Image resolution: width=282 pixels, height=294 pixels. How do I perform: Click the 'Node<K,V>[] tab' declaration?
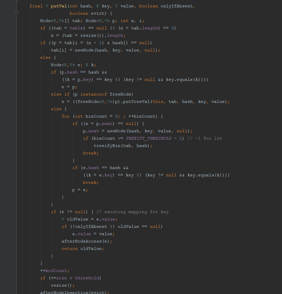[61, 21]
